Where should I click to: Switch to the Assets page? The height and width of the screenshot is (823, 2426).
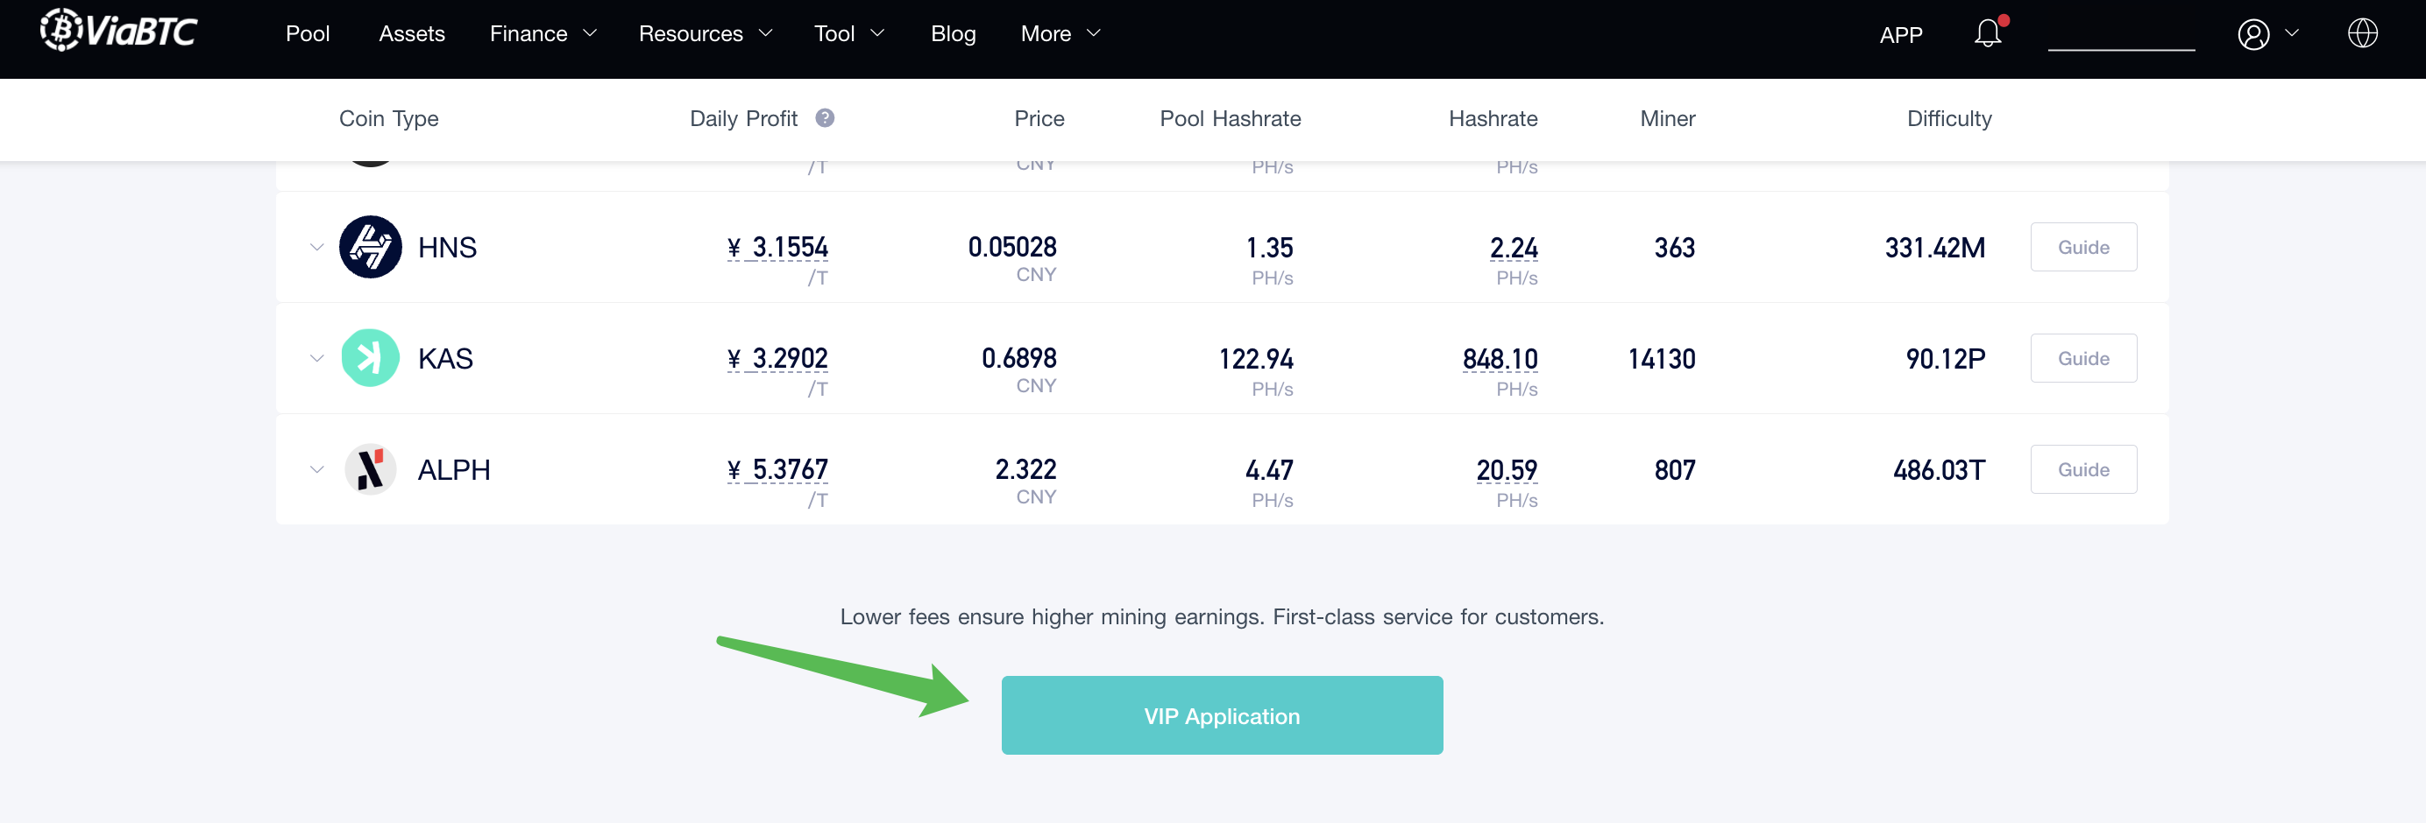[x=412, y=33]
